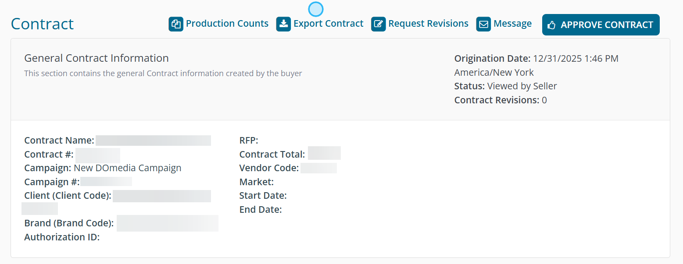
Task: Click the Contract page heading
Action: coord(42,24)
